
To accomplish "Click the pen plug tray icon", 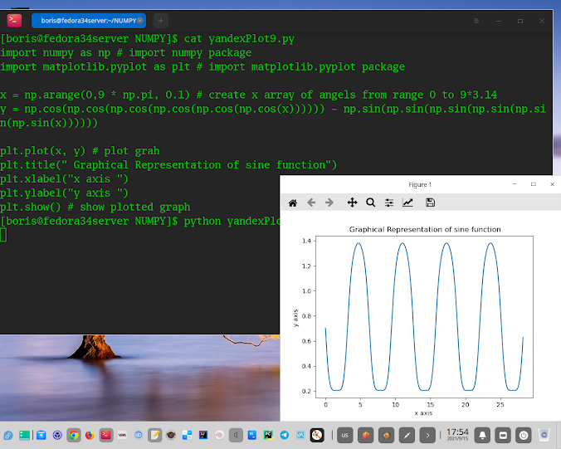I will pos(407,436).
